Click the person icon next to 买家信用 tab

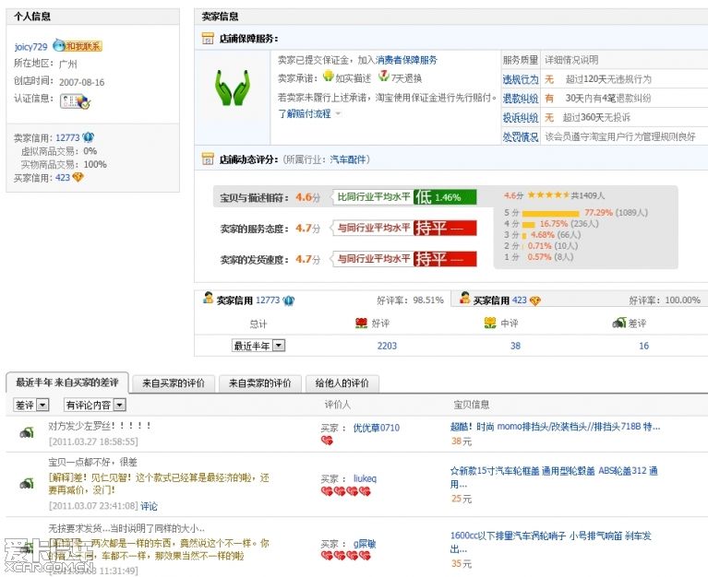(x=464, y=298)
